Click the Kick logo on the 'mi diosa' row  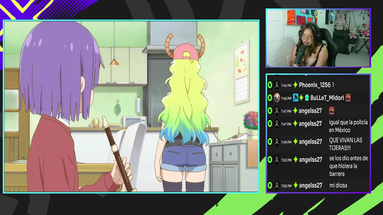(270, 185)
